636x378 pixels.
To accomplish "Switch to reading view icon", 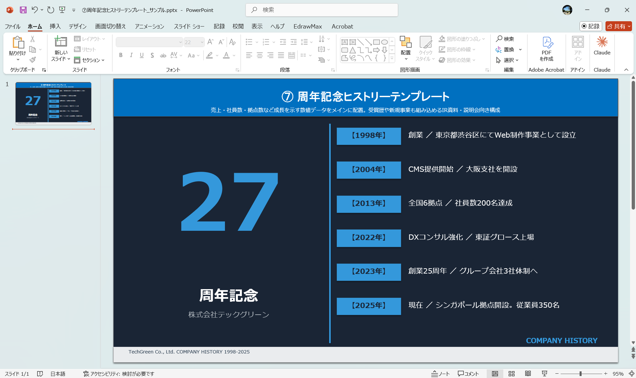I will [528, 374].
